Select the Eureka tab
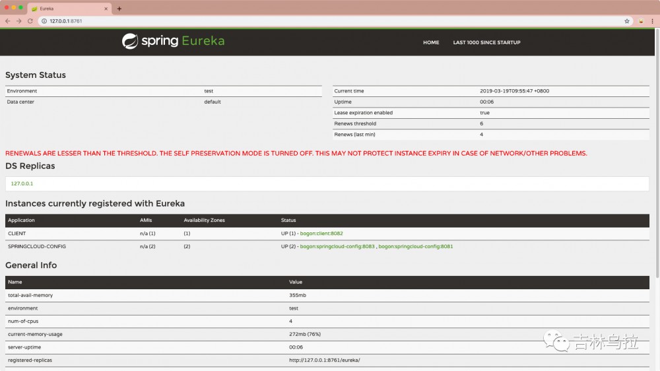The image size is (660, 371). tap(69, 9)
